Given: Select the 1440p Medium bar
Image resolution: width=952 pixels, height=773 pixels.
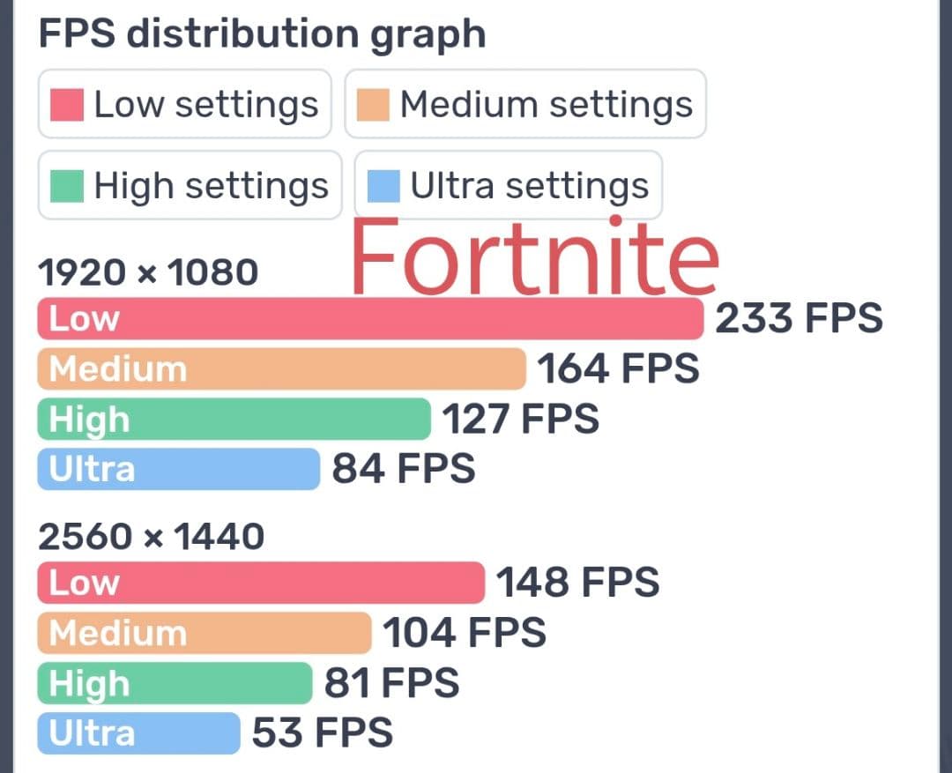Looking at the screenshot, I should click(x=205, y=633).
